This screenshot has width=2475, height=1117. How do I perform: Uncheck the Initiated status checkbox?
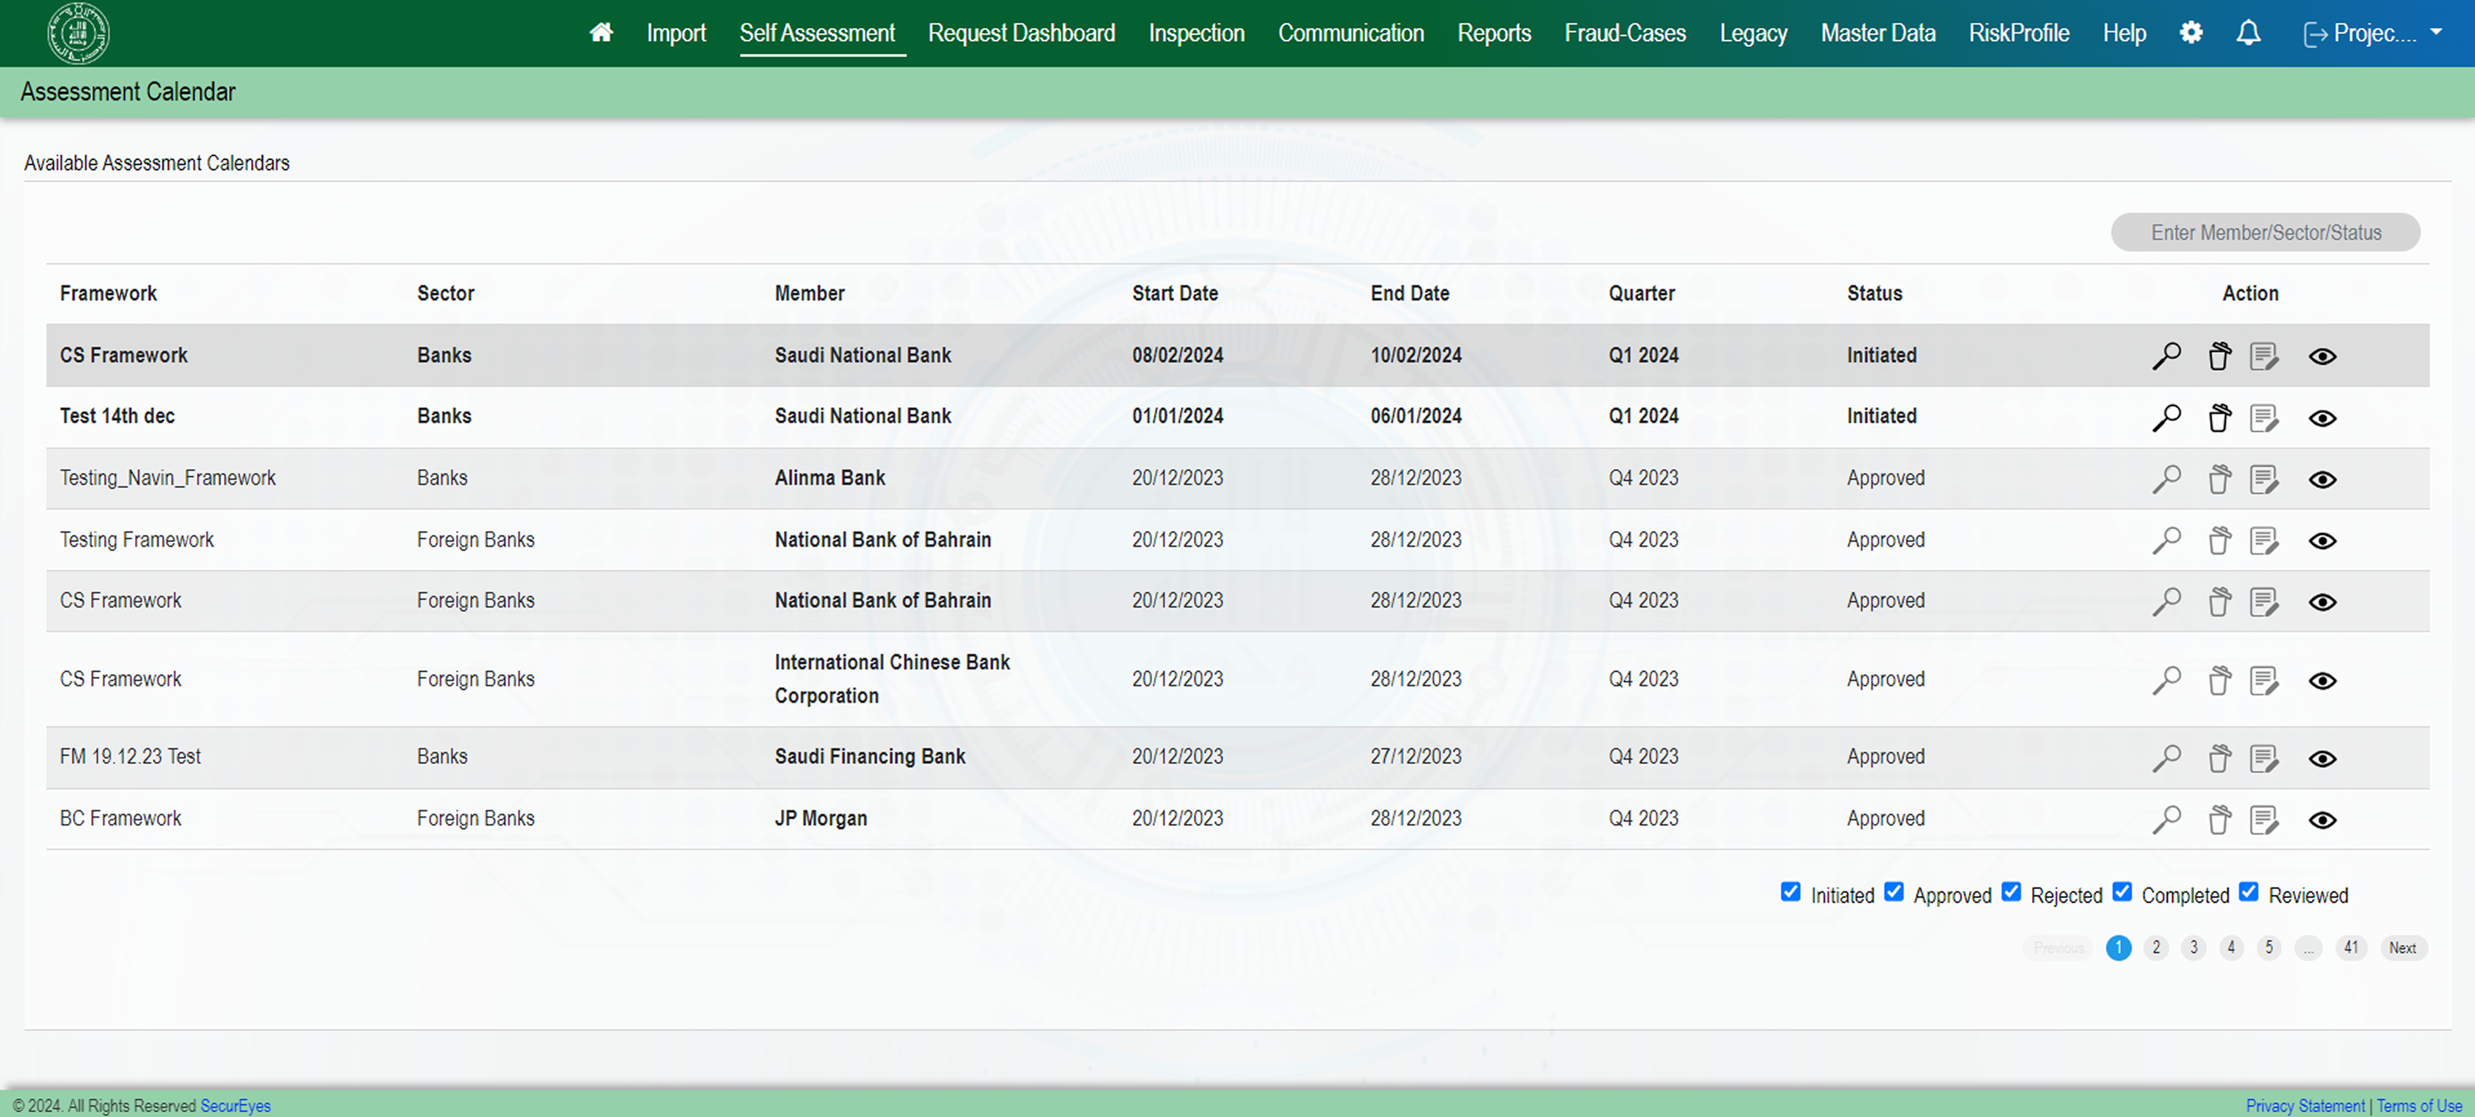1790,891
